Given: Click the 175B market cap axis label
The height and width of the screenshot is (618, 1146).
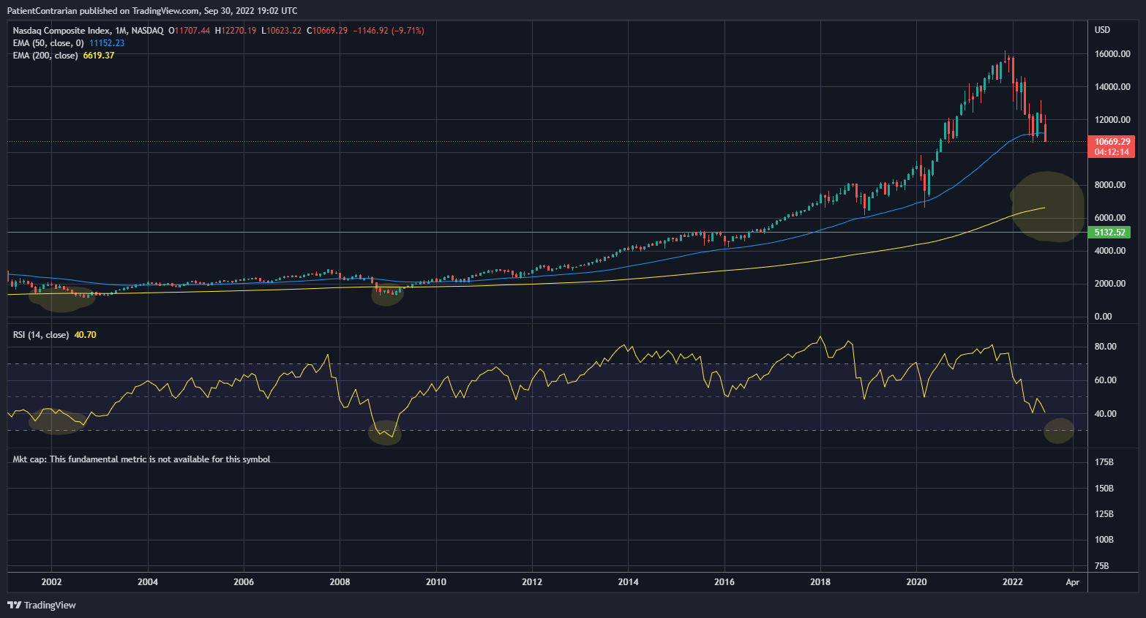Looking at the screenshot, I should [1104, 462].
